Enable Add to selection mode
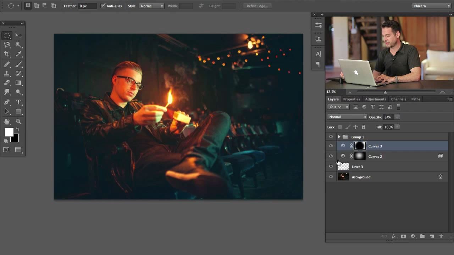454x255 pixels. click(36, 6)
